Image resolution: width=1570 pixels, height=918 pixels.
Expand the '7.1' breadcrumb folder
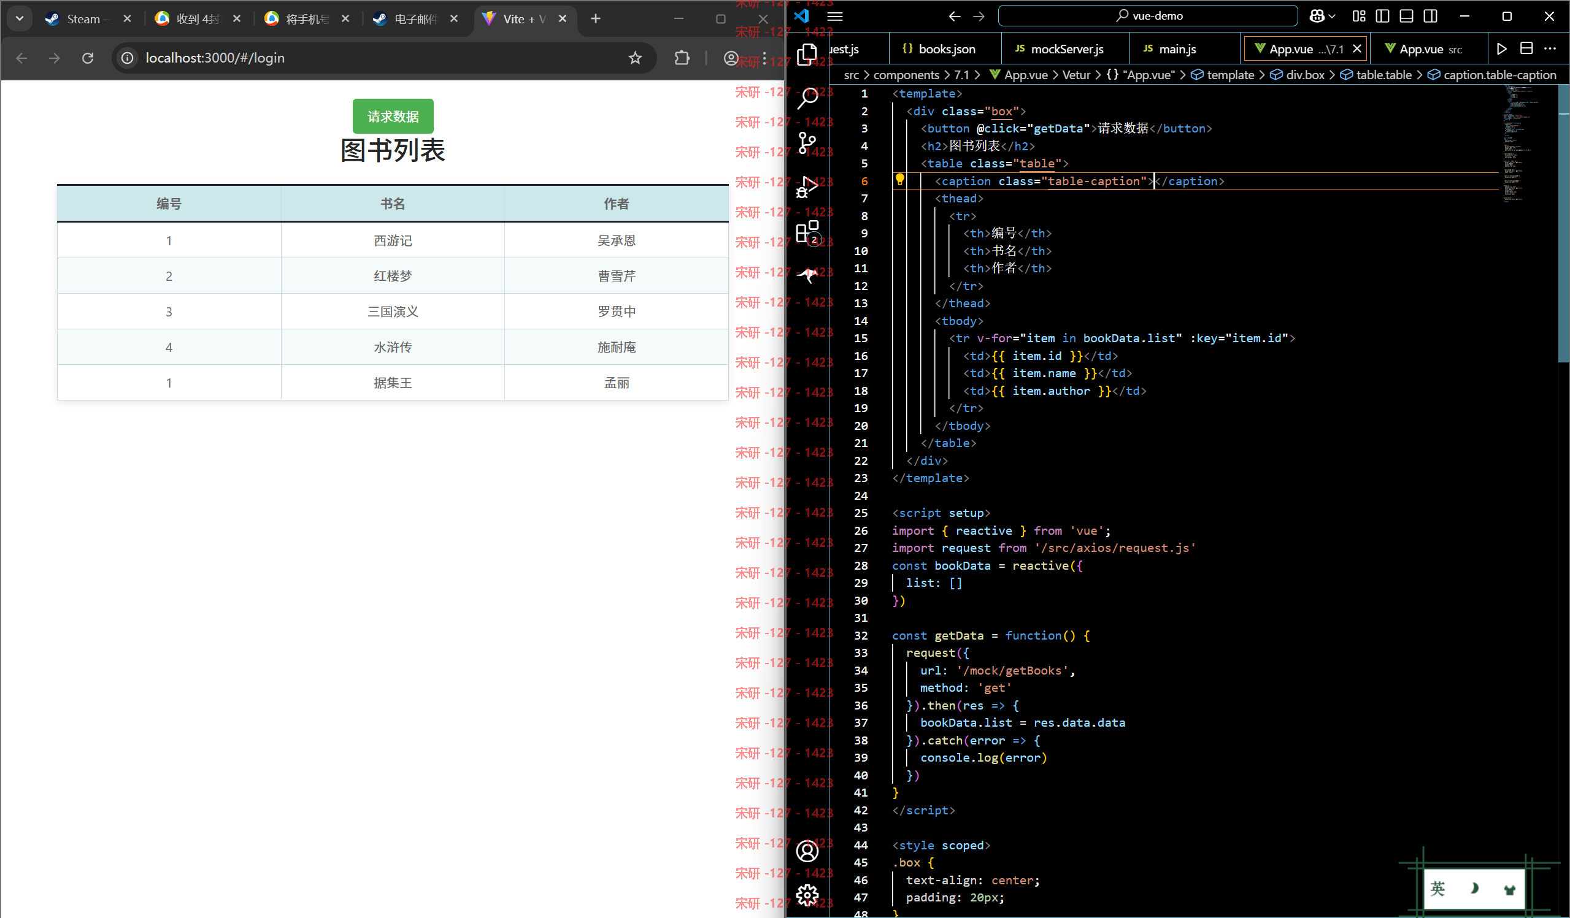(x=961, y=75)
